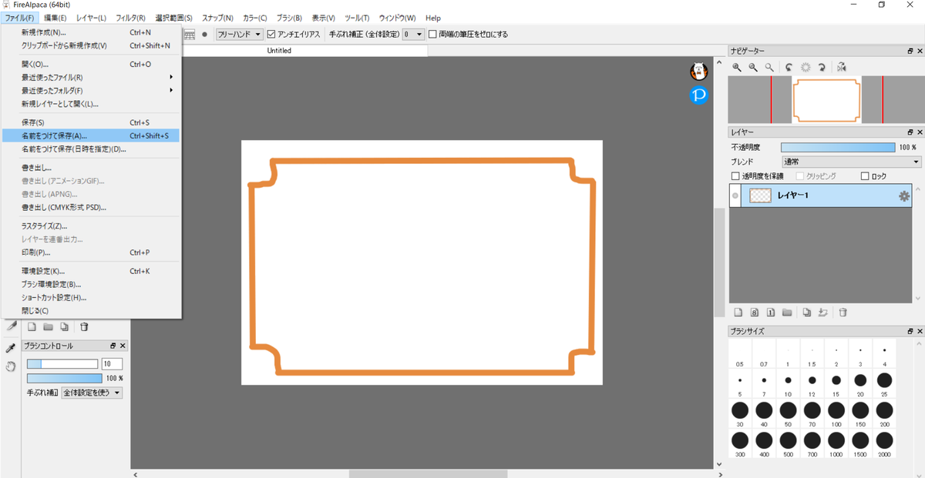Choose 書き出し... from File menu

click(91, 167)
